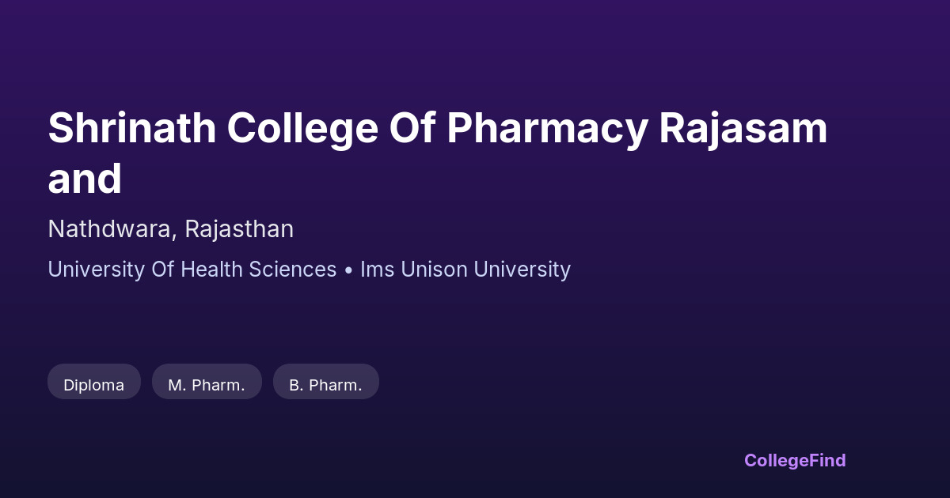Click "and" on the heading's second line
950x498 pixels.
tap(85, 179)
